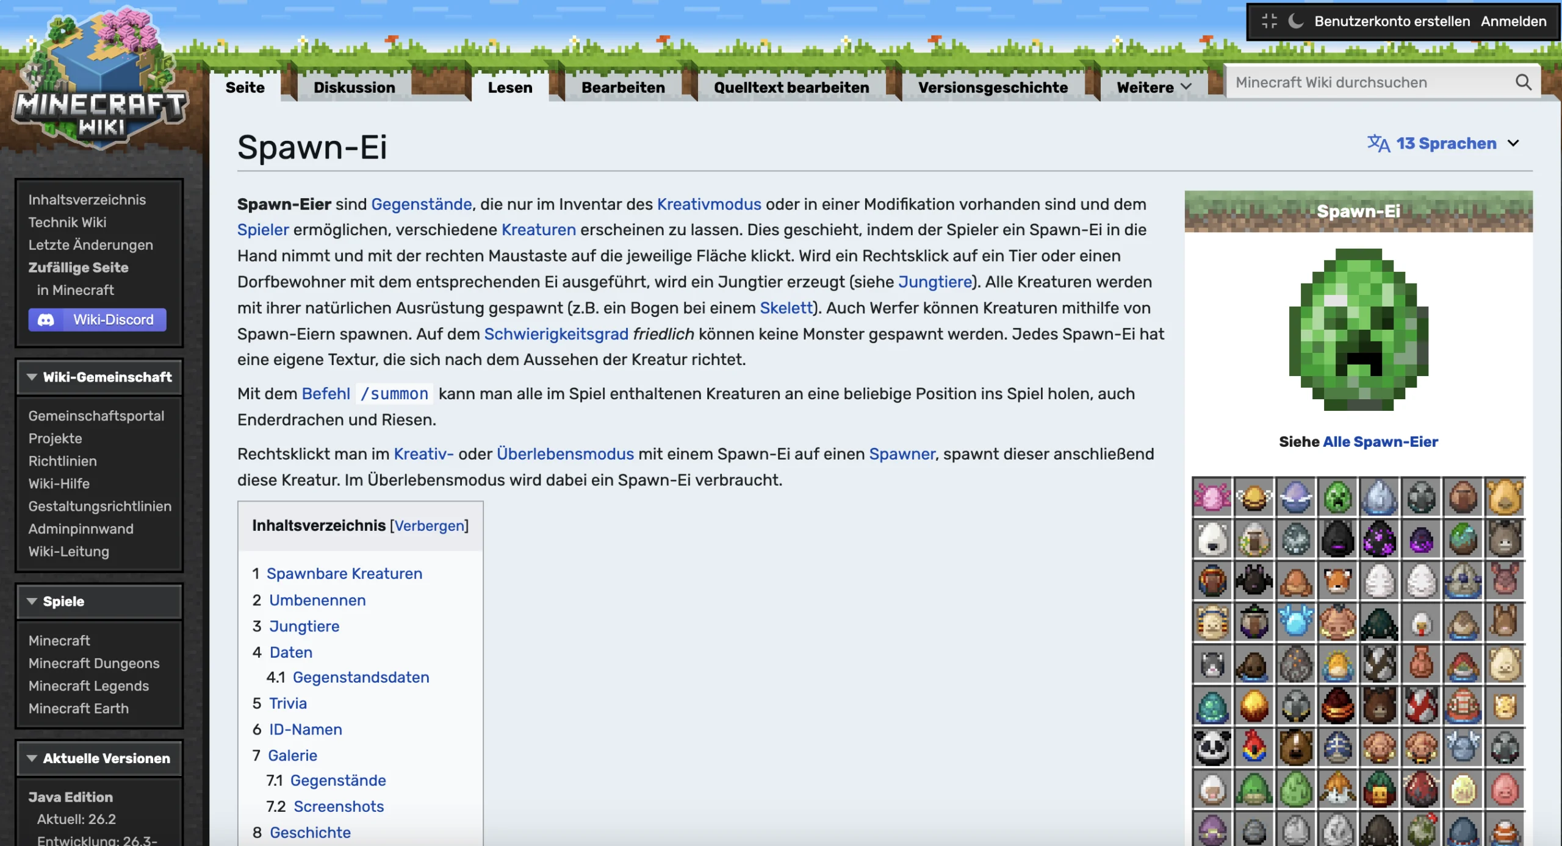Switch to the Seite tab

pyautogui.click(x=245, y=87)
